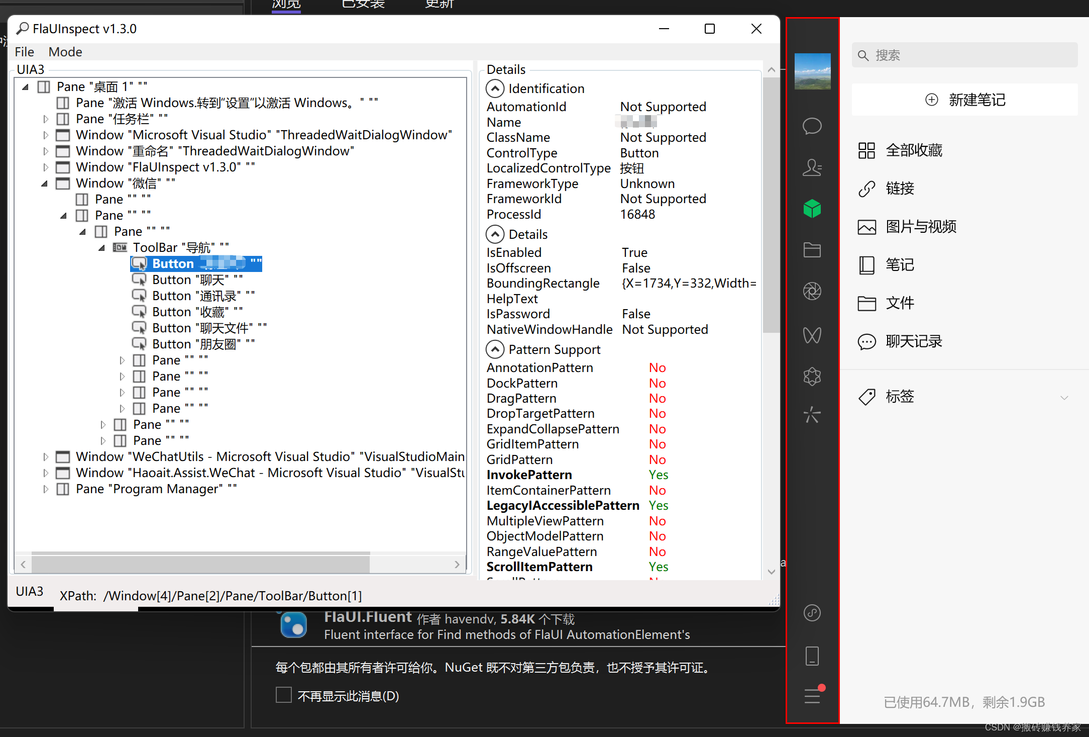Click the 新建笔记 button
Viewport: 1089px width, 737px height.
point(964,100)
